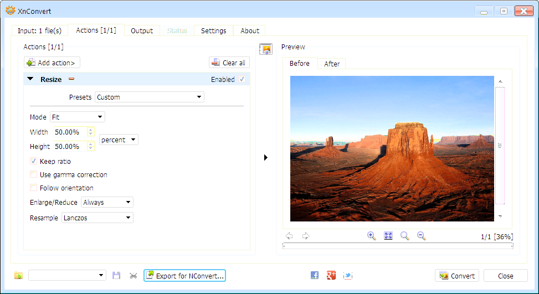Show preview at actual size magnifier
This screenshot has height=294, width=539.
coord(405,236)
